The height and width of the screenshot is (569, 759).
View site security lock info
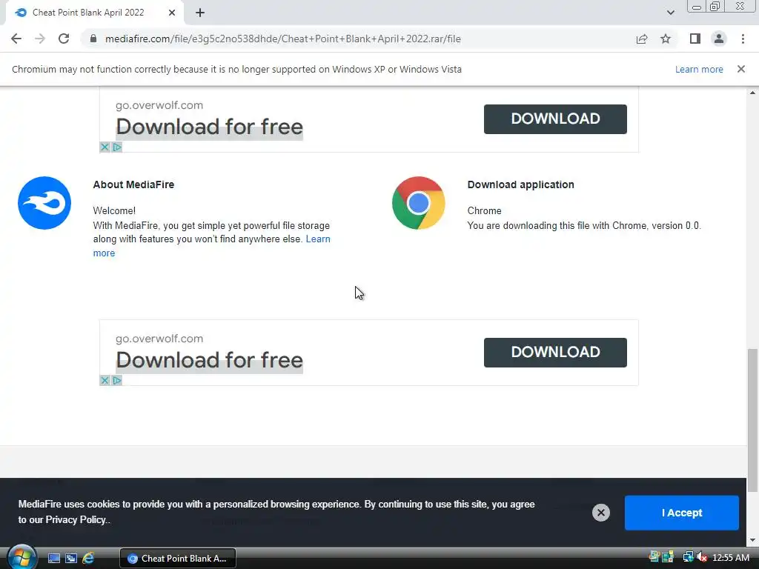coord(93,39)
